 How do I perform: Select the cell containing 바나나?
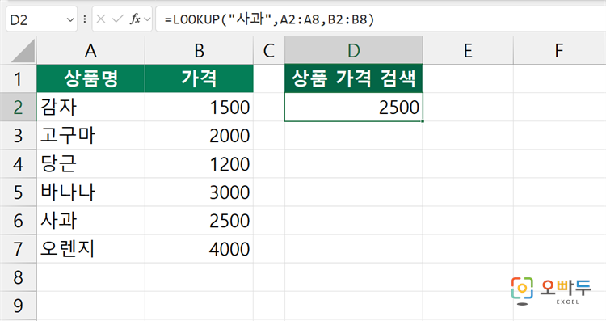pos(90,192)
